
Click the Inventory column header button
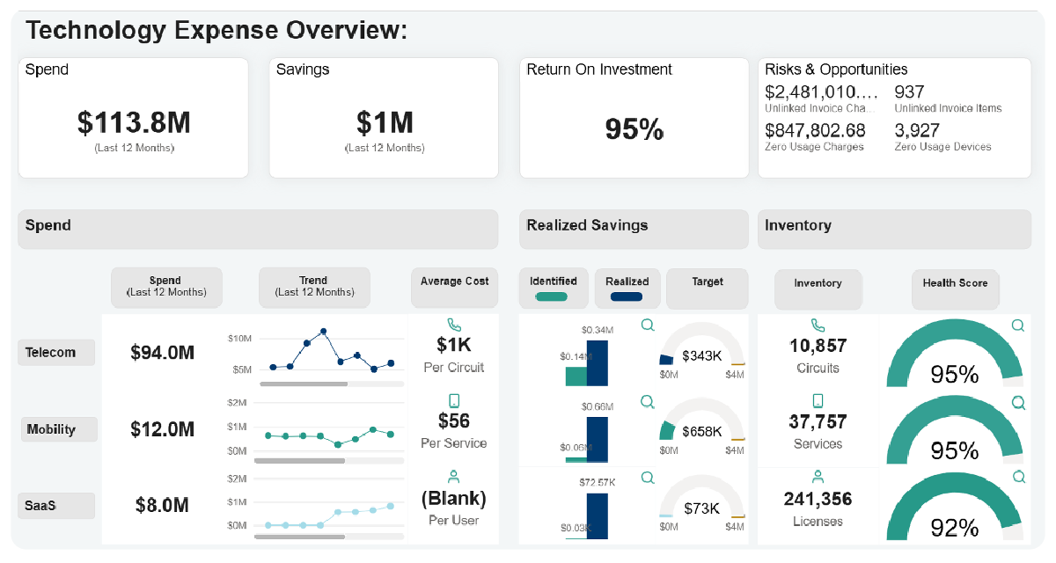818,289
